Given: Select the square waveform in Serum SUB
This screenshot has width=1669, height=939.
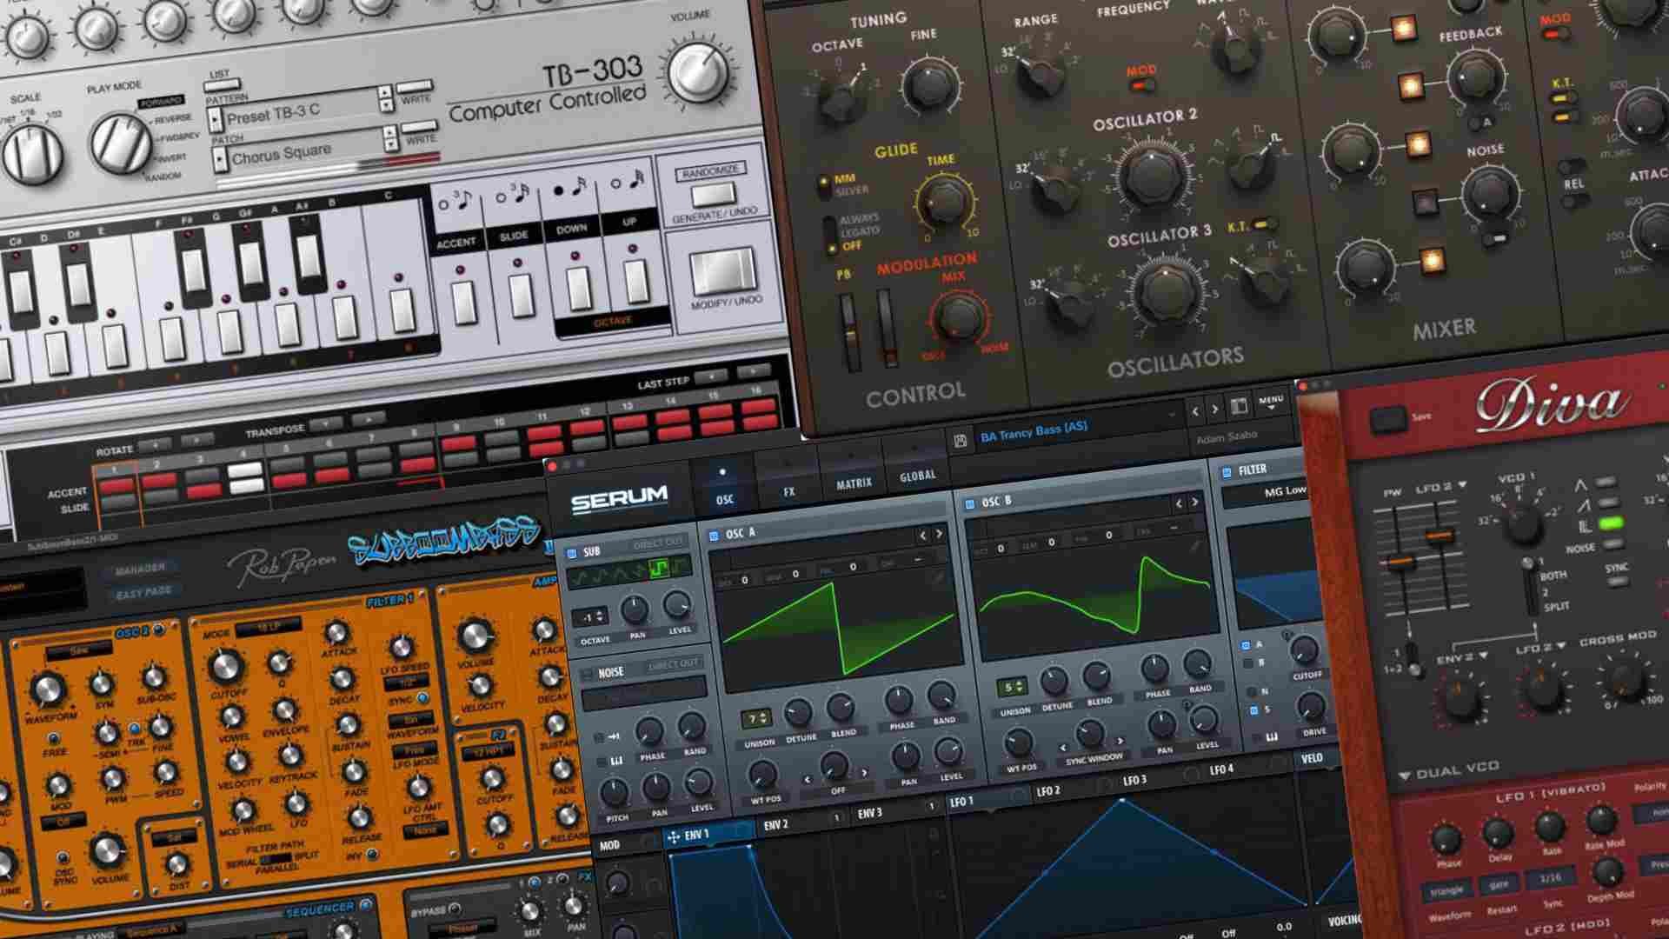Looking at the screenshot, I should (660, 569).
